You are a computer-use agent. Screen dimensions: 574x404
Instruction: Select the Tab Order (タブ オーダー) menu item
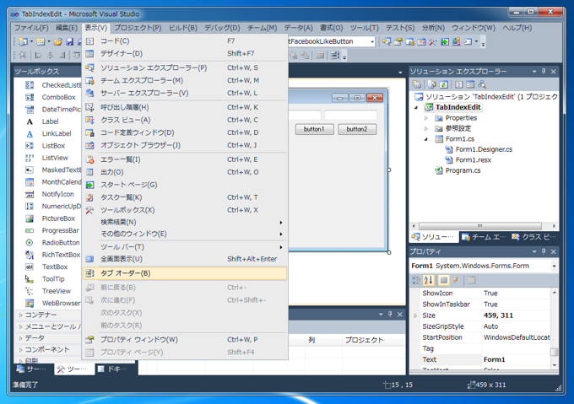(x=185, y=273)
